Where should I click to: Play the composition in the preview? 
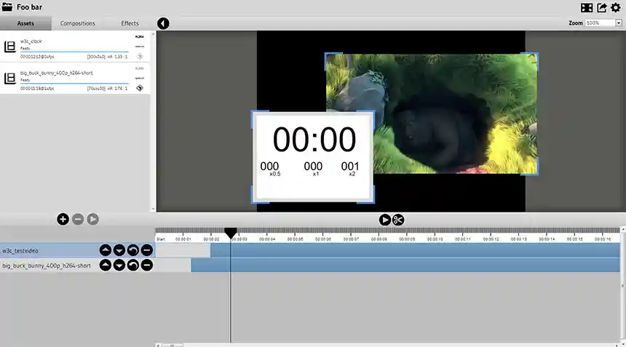point(385,220)
